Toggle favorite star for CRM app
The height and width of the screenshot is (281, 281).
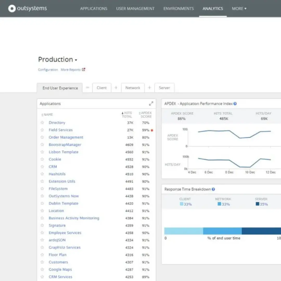coord(42,167)
